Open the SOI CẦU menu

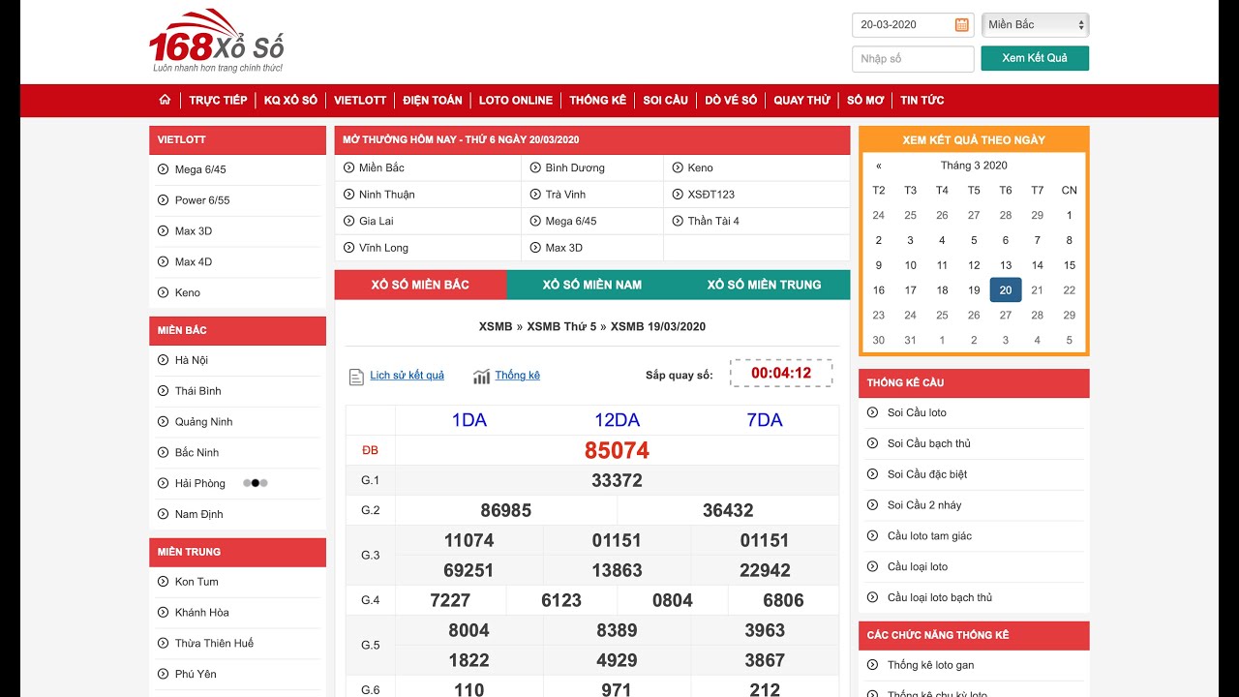point(665,100)
